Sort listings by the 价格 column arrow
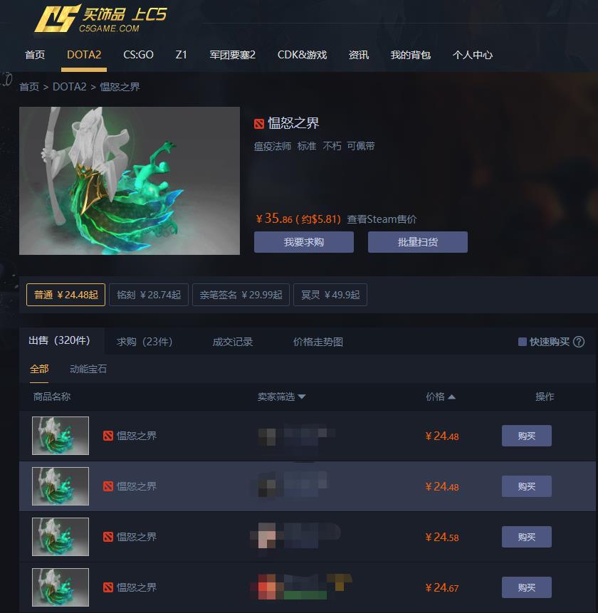The height and width of the screenshot is (613, 598). 451,397
